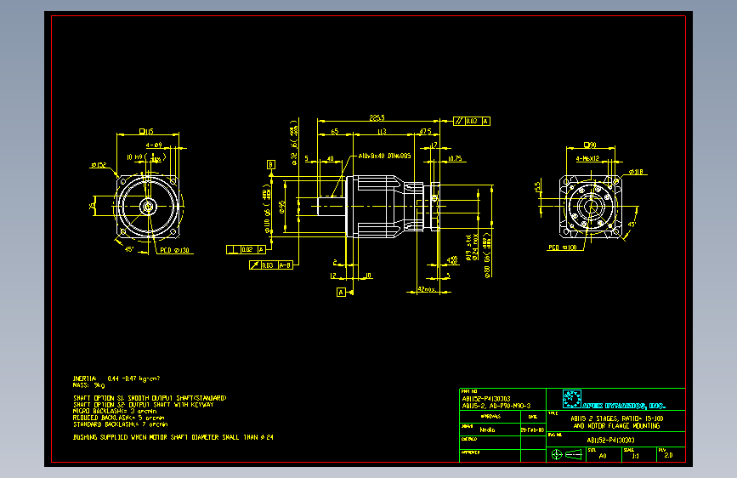Click the 15.5 dimension on right view
The height and width of the screenshot is (478, 737).
[537, 187]
